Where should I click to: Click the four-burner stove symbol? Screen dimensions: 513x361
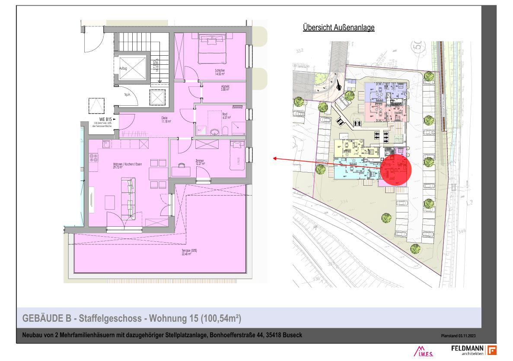pyautogui.click(x=94, y=158)
